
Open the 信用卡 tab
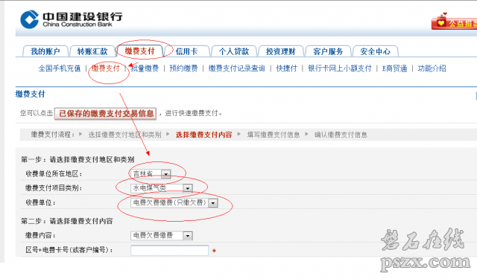(186, 51)
